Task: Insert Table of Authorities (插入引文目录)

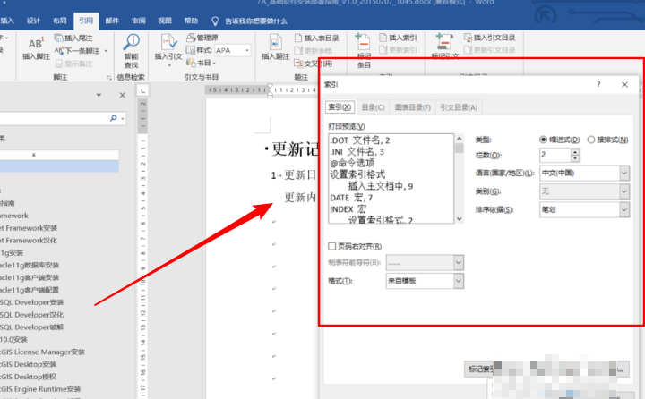Action: click(x=489, y=38)
